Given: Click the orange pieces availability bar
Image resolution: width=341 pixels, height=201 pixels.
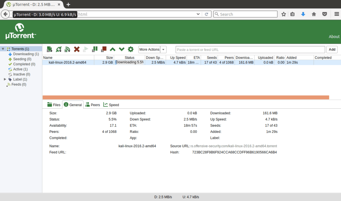Looking at the screenshot, I should pyautogui.click(x=186, y=97).
